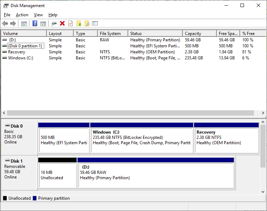This screenshot has width=267, height=211.
Task: Click the scroll down arrow in disk pane
Action: 263,192
